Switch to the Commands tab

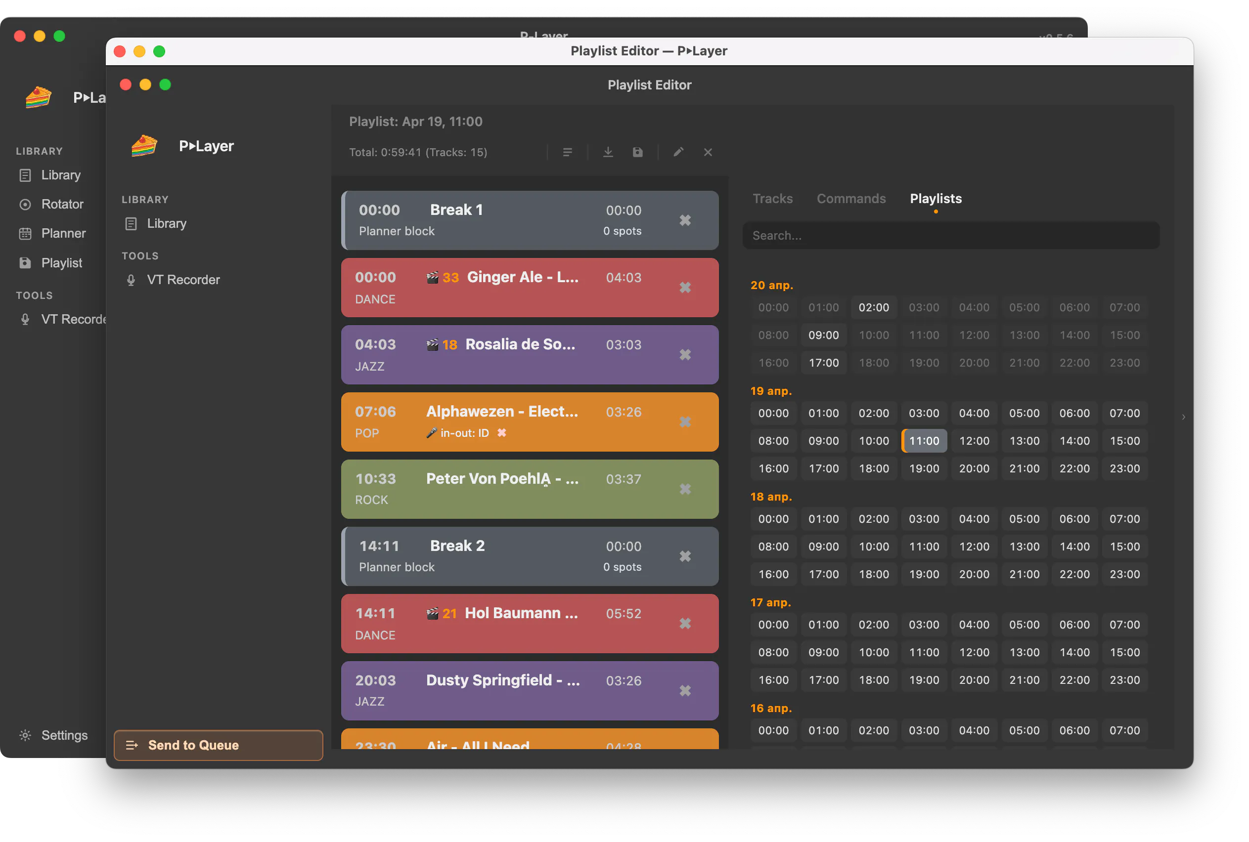pos(851,199)
